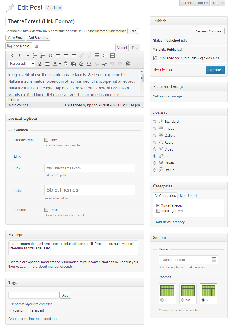Underline the selected text
Viewport: 232px width, 331px height.
pos(40,64)
